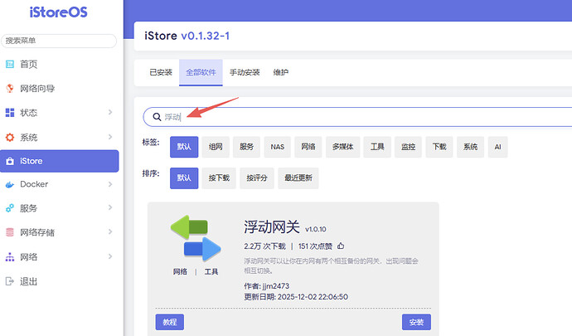Filter by the AI tag
Viewport: 572px width, 336px height.
coord(497,147)
